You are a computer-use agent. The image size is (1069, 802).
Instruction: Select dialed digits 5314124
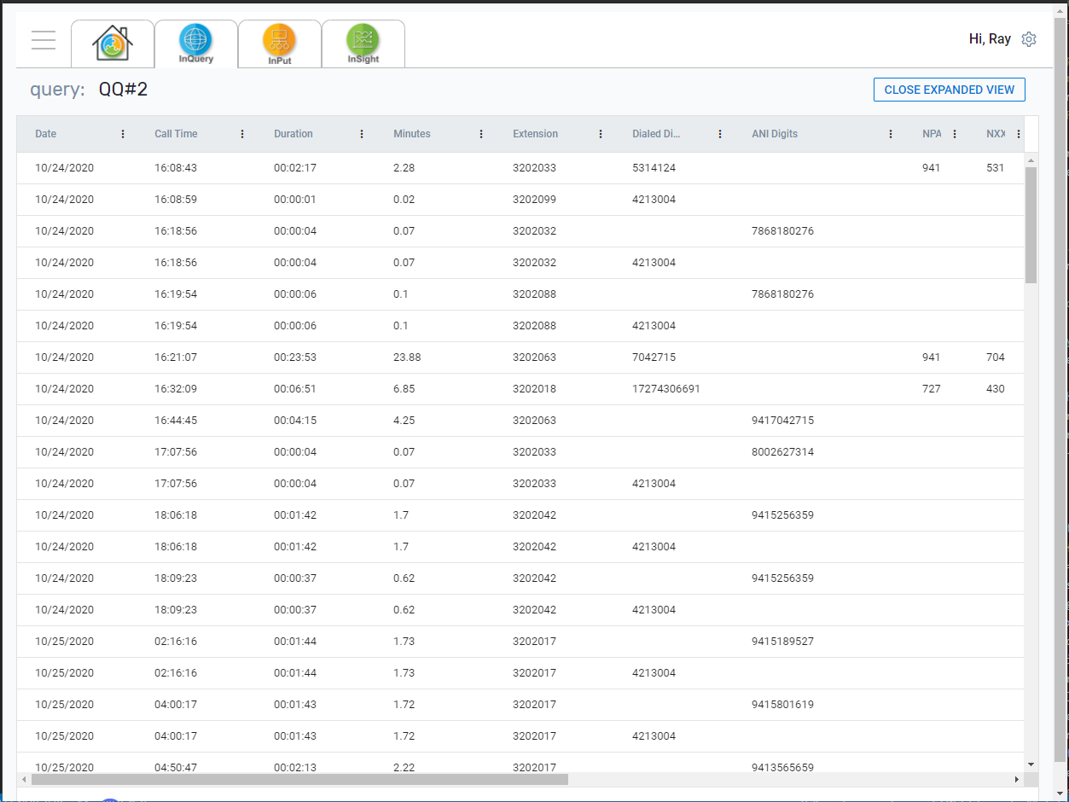tap(654, 168)
